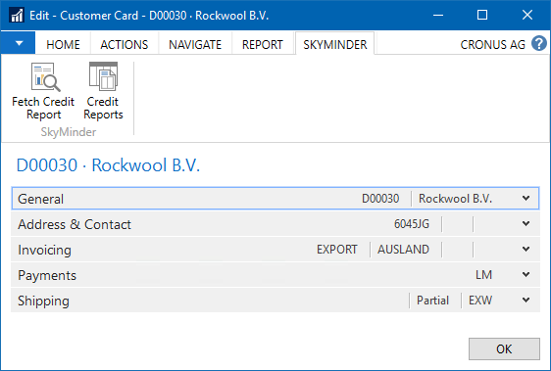Image resolution: width=551 pixels, height=371 pixels.
Task: Open the Credit Reports list icon
Action: click(103, 76)
